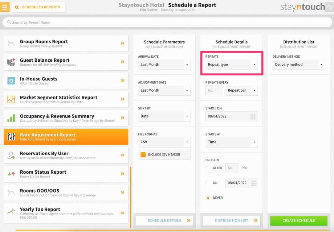
Task: Open the File Format CSV dropdown
Action: coord(164,142)
